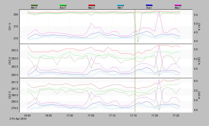Screen dimensions: 209x126
Task: Click the divider between Ch2 and Ch3 plots
Action: pyautogui.click(x=106, y=78)
